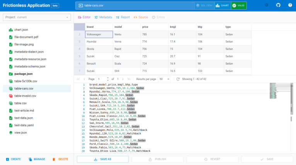
Task: Click the chart.json file icon
Action: [11, 30]
